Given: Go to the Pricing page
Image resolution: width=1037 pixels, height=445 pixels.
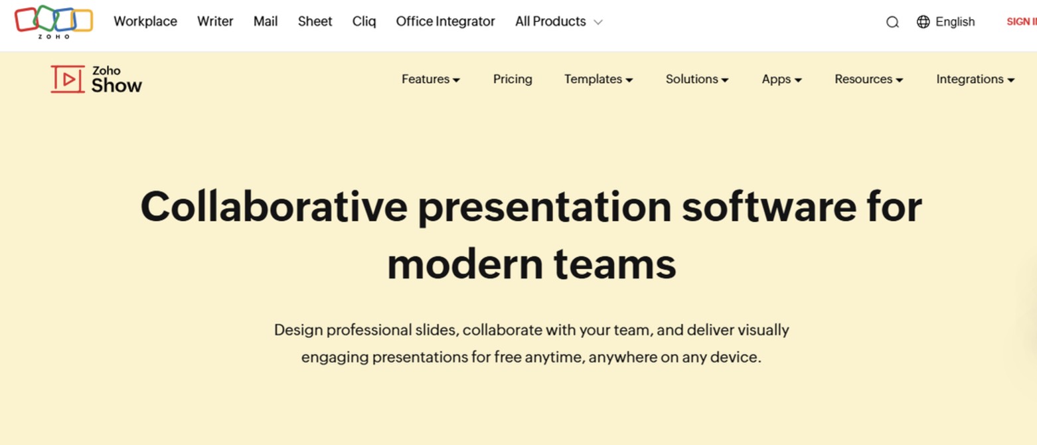Looking at the screenshot, I should click(513, 79).
